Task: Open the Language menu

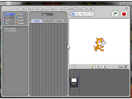Action: click(70, 9)
